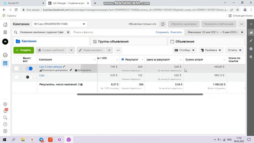Image resolution: width=254 pixels, height=143 pixels.
Task: Click Посмотреть диаграммы under Lips 2
Action: point(54,70)
